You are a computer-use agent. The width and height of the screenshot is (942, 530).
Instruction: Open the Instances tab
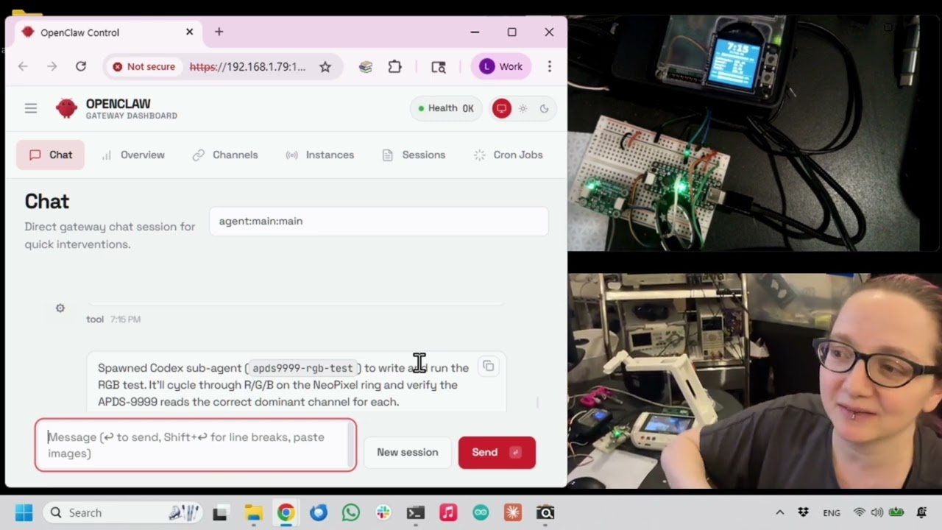tap(320, 155)
